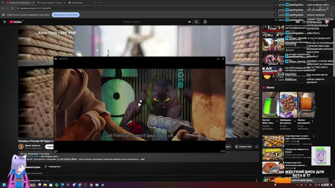Open site info icon in address bar
The width and height of the screenshot is (335, 188).
(x=18, y=8)
